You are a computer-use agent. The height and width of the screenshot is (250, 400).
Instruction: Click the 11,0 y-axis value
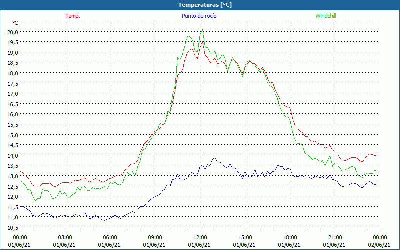(13, 217)
